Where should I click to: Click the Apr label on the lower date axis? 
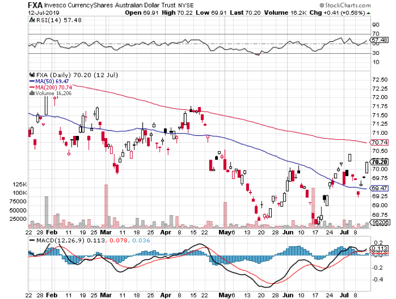point(166,295)
